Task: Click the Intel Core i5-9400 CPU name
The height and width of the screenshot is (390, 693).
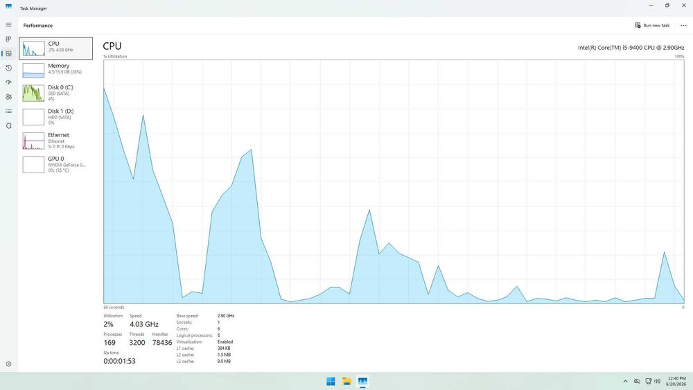Action: coord(631,47)
